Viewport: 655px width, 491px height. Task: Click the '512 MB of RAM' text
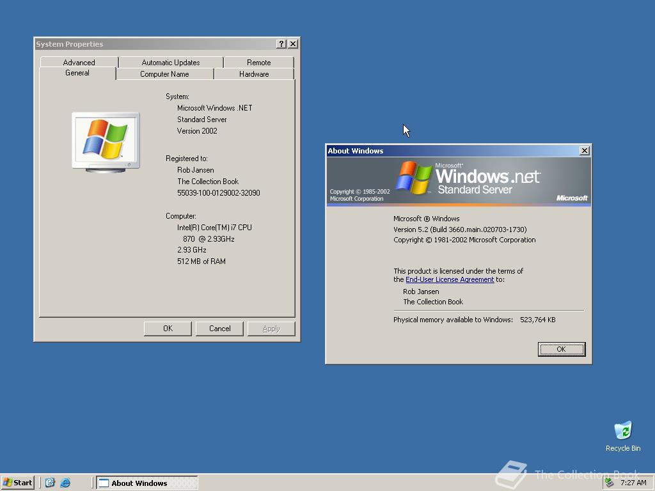coord(201,261)
